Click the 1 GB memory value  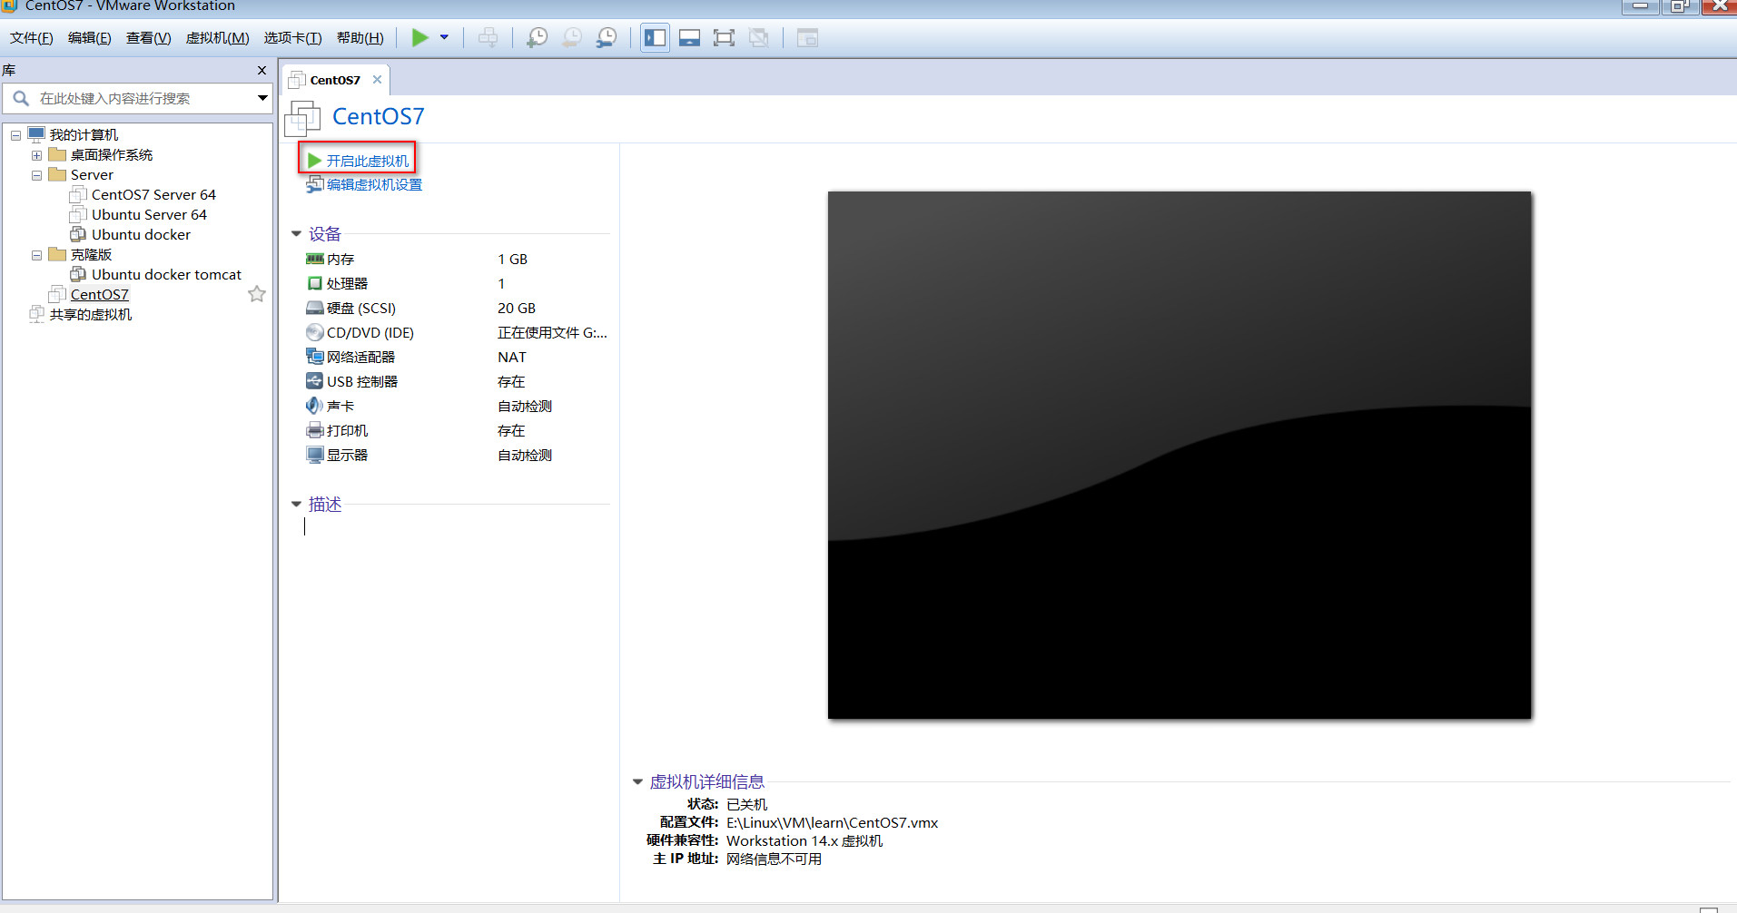click(512, 259)
